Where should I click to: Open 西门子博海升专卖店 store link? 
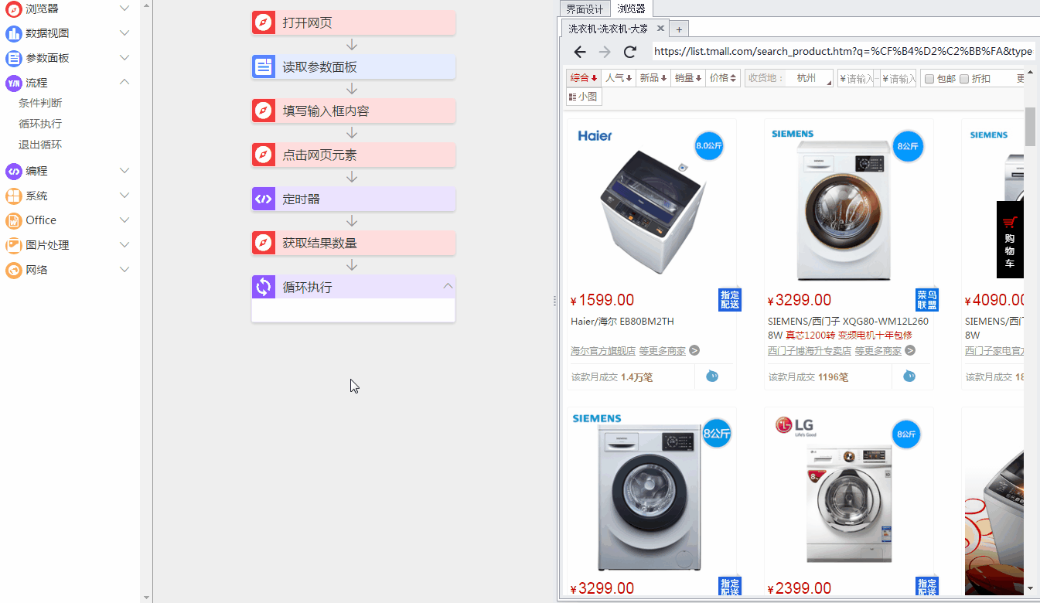coord(810,350)
